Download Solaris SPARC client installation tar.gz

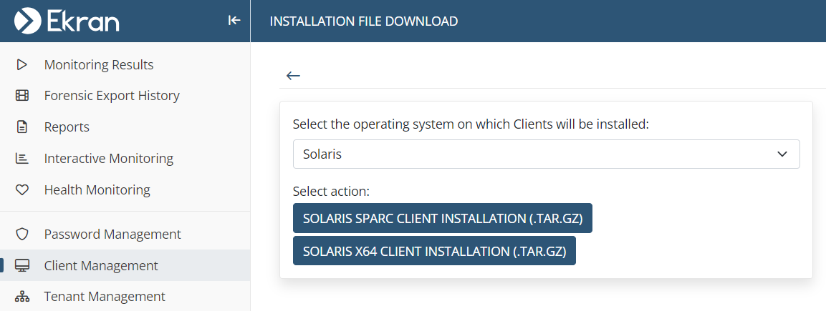tap(442, 218)
